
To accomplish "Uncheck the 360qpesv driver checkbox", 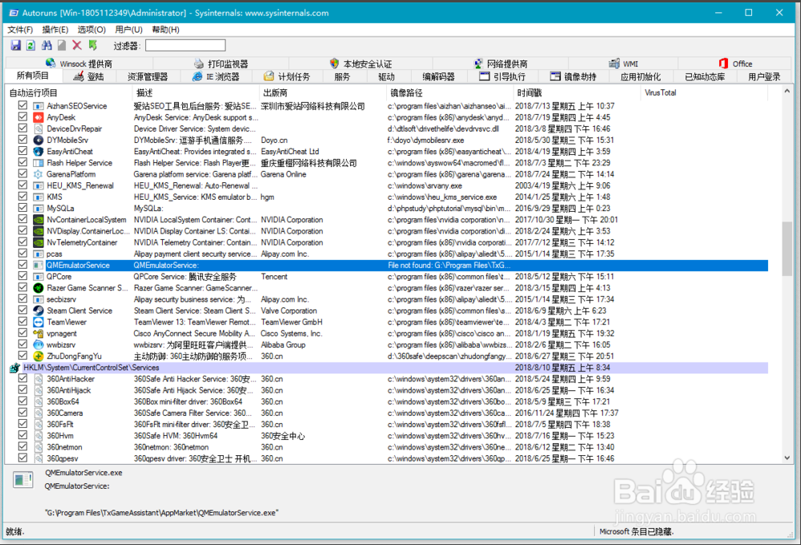I will click(22, 458).
